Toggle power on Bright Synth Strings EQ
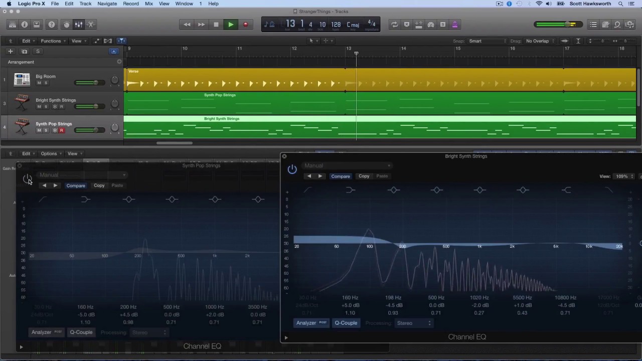 [292, 169]
